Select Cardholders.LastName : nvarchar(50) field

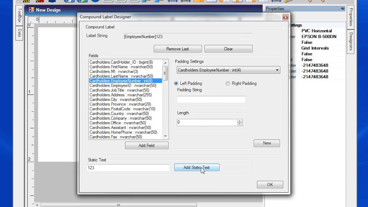[125, 76]
